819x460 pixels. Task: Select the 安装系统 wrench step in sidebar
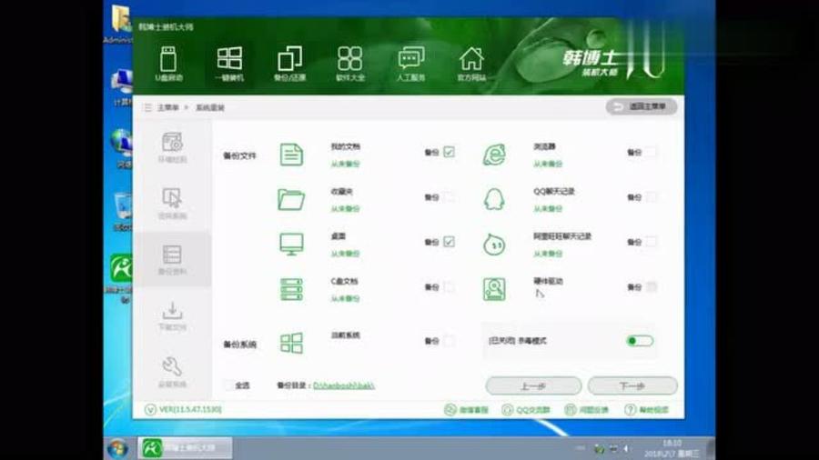(172, 373)
